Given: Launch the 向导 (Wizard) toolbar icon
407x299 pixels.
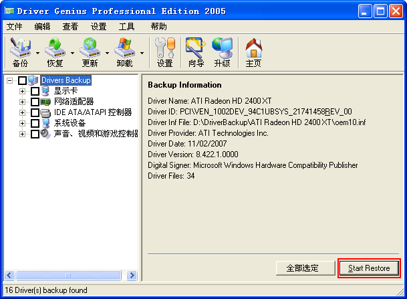Looking at the screenshot, I should (x=195, y=52).
